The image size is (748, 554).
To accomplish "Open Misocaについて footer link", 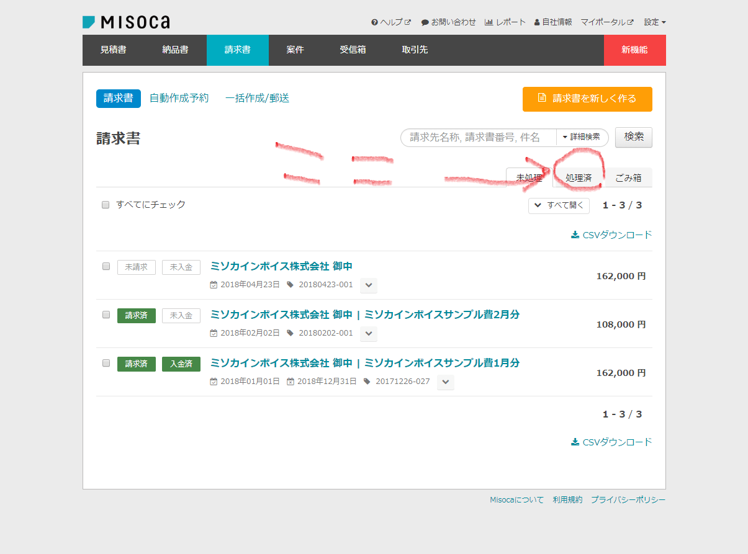I will [x=516, y=500].
